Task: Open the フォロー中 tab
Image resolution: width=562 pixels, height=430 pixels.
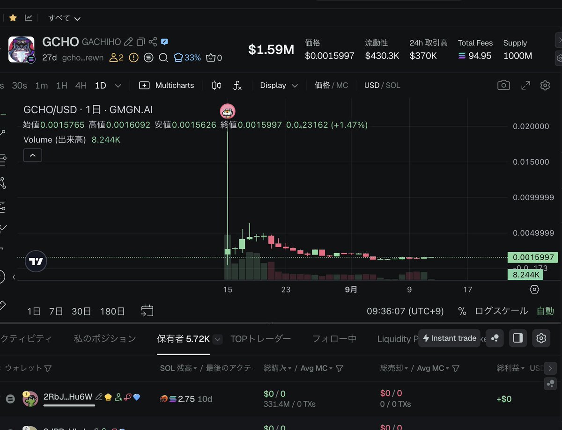Action: 334,339
